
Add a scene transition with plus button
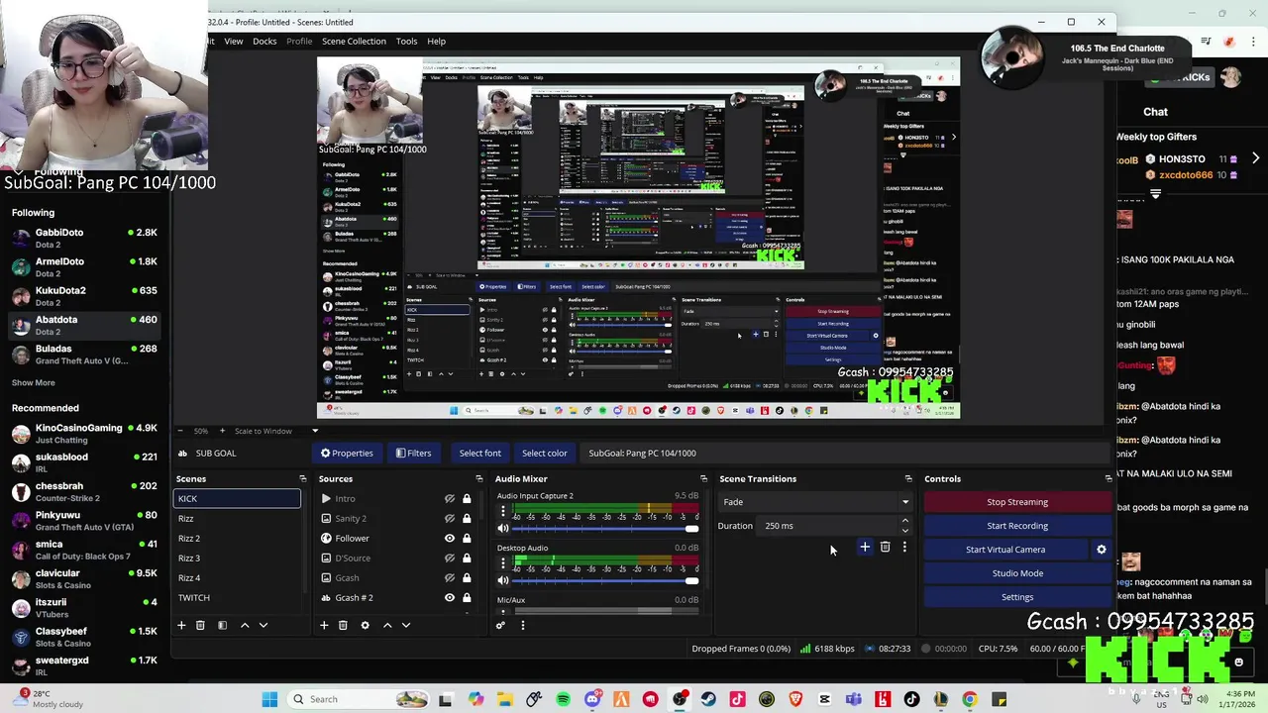(865, 548)
